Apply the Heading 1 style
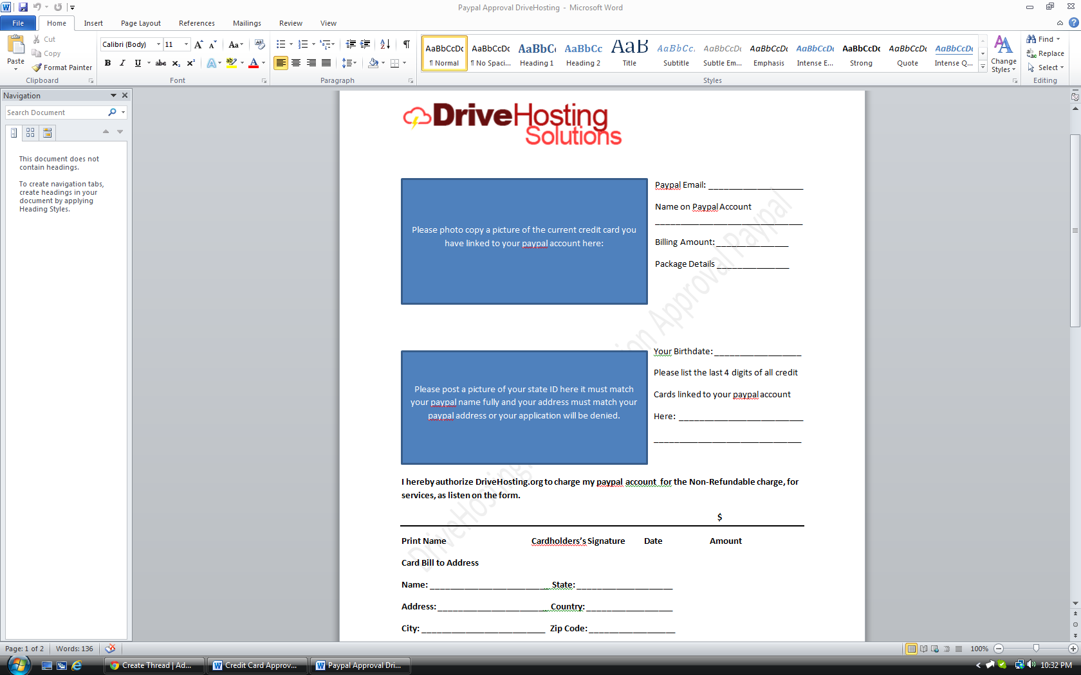The width and height of the screenshot is (1081, 675). (537, 53)
